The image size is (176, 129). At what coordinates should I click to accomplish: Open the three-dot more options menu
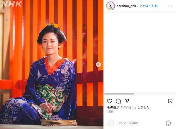tap(170, 6)
